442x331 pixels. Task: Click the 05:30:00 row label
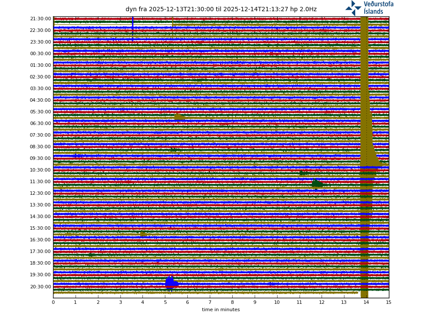pos(41,112)
